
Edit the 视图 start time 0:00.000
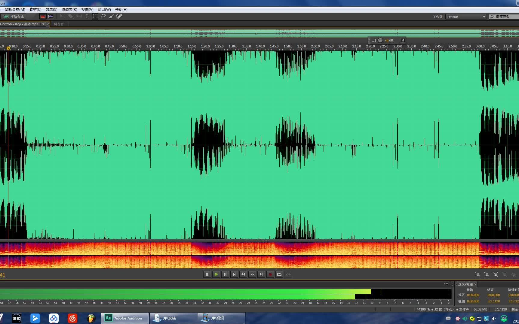click(473, 301)
